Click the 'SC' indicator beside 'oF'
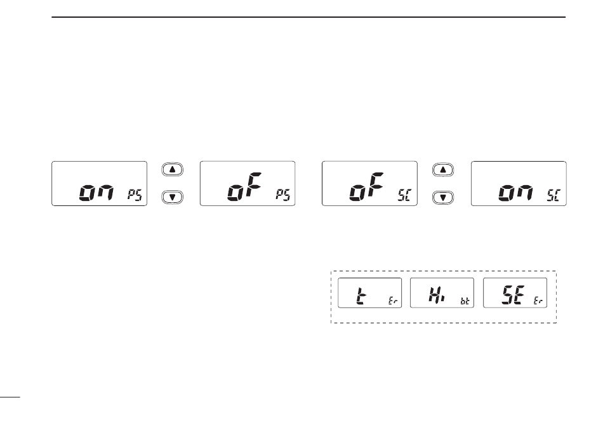603x426 pixels. [x=404, y=195]
